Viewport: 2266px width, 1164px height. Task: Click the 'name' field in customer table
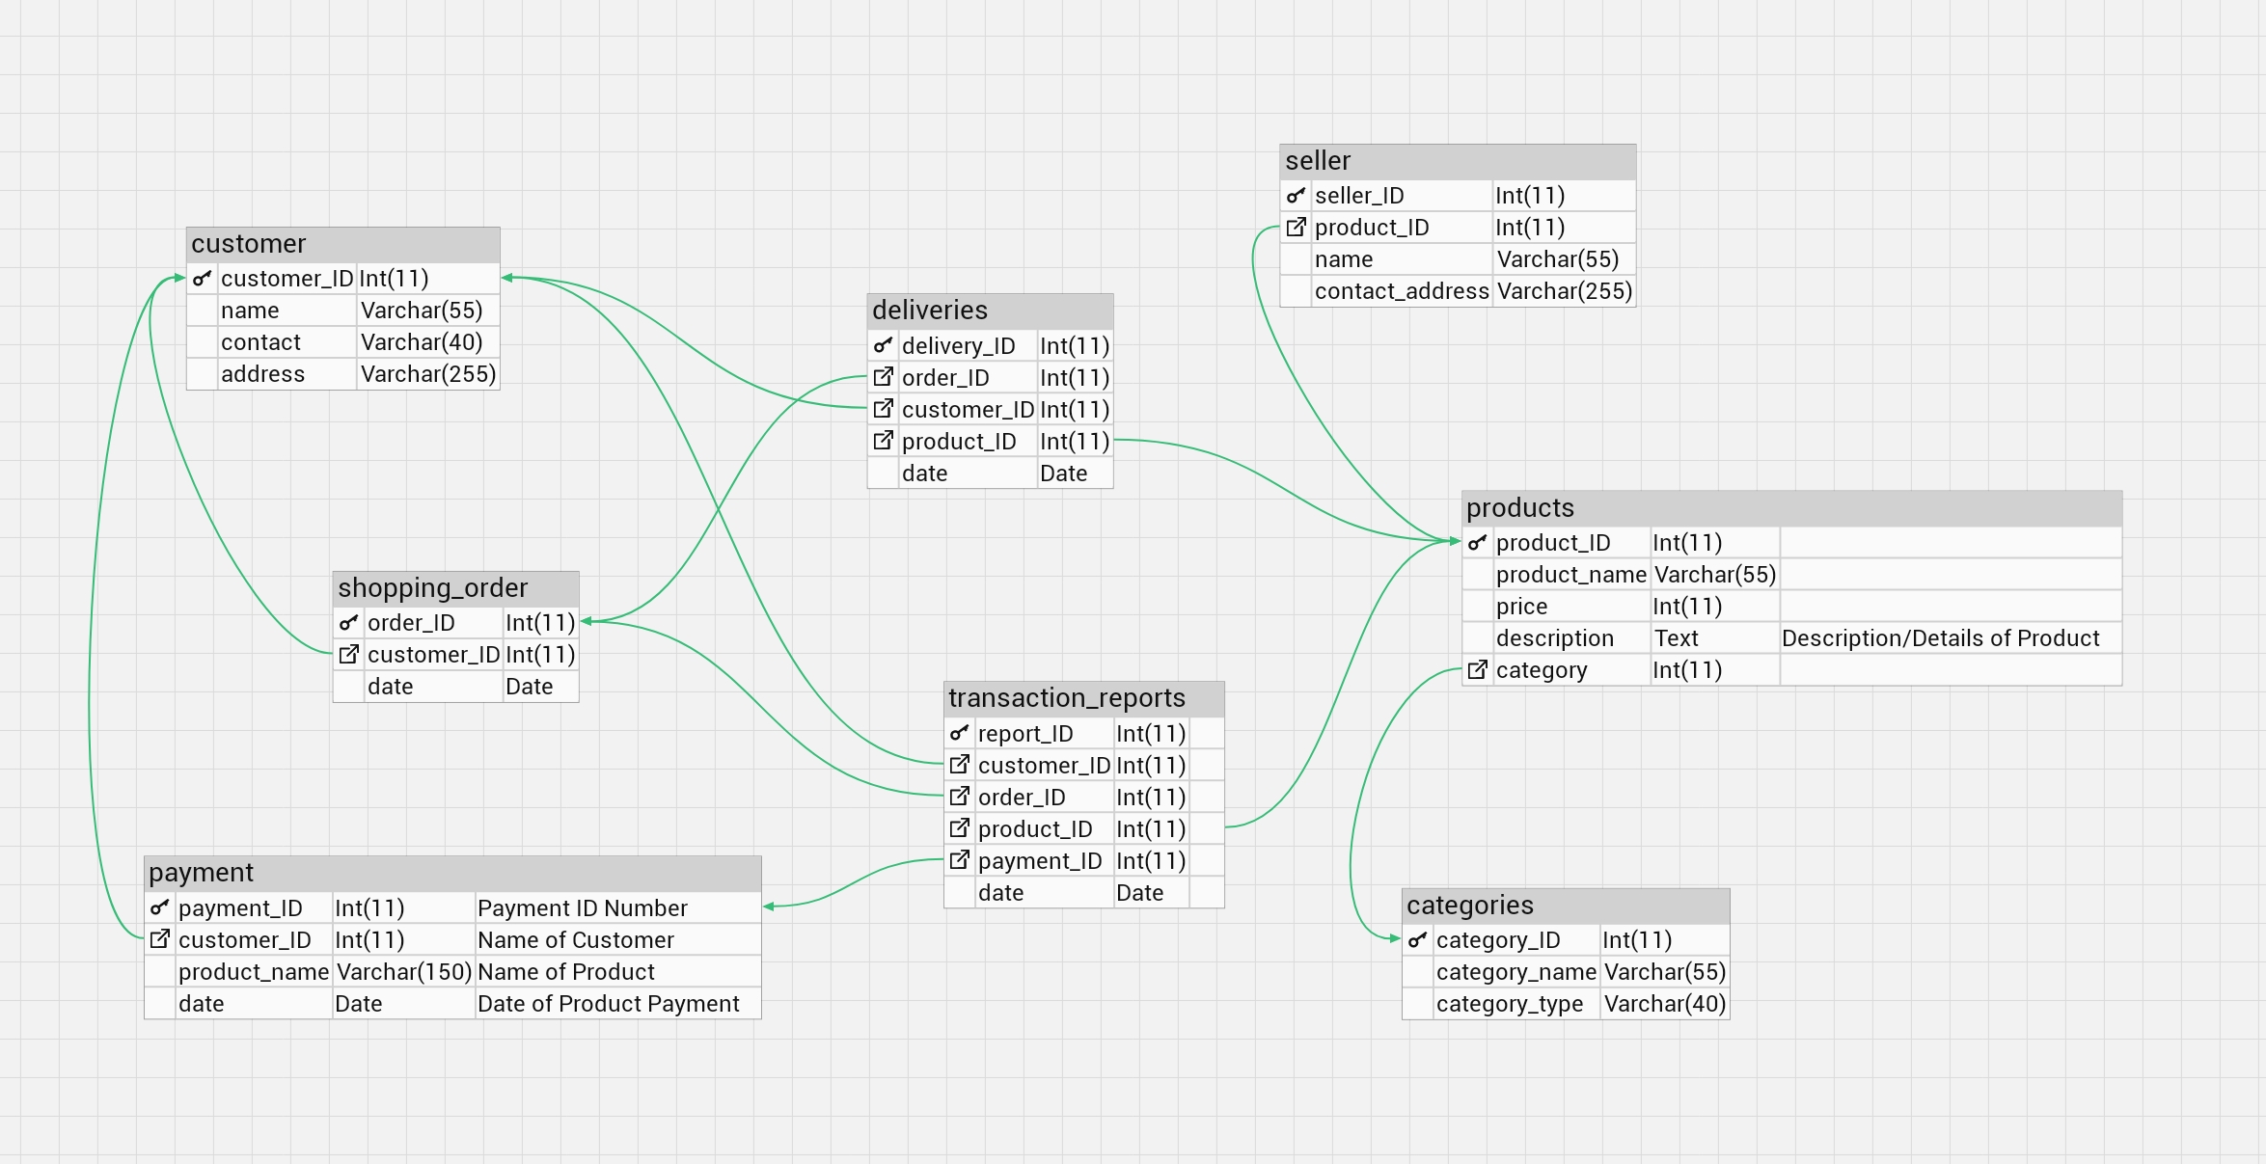pyautogui.click(x=250, y=311)
